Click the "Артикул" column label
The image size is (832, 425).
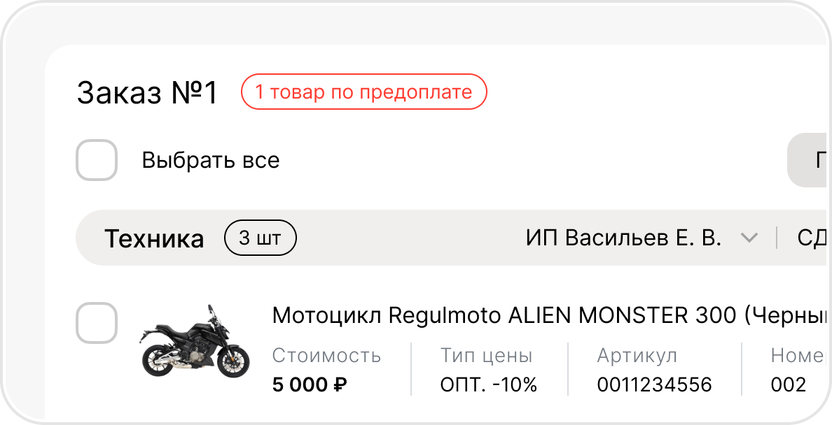[637, 356]
